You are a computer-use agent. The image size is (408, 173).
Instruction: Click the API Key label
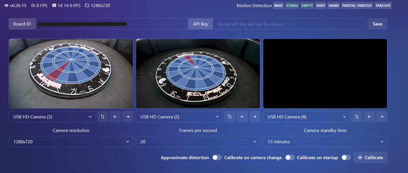pos(201,24)
